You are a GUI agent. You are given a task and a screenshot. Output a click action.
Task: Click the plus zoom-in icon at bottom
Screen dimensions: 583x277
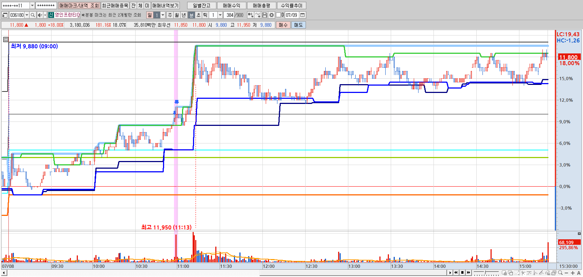pyautogui.click(x=572, y=273)
